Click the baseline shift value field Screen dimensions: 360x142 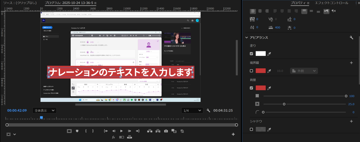257,27
